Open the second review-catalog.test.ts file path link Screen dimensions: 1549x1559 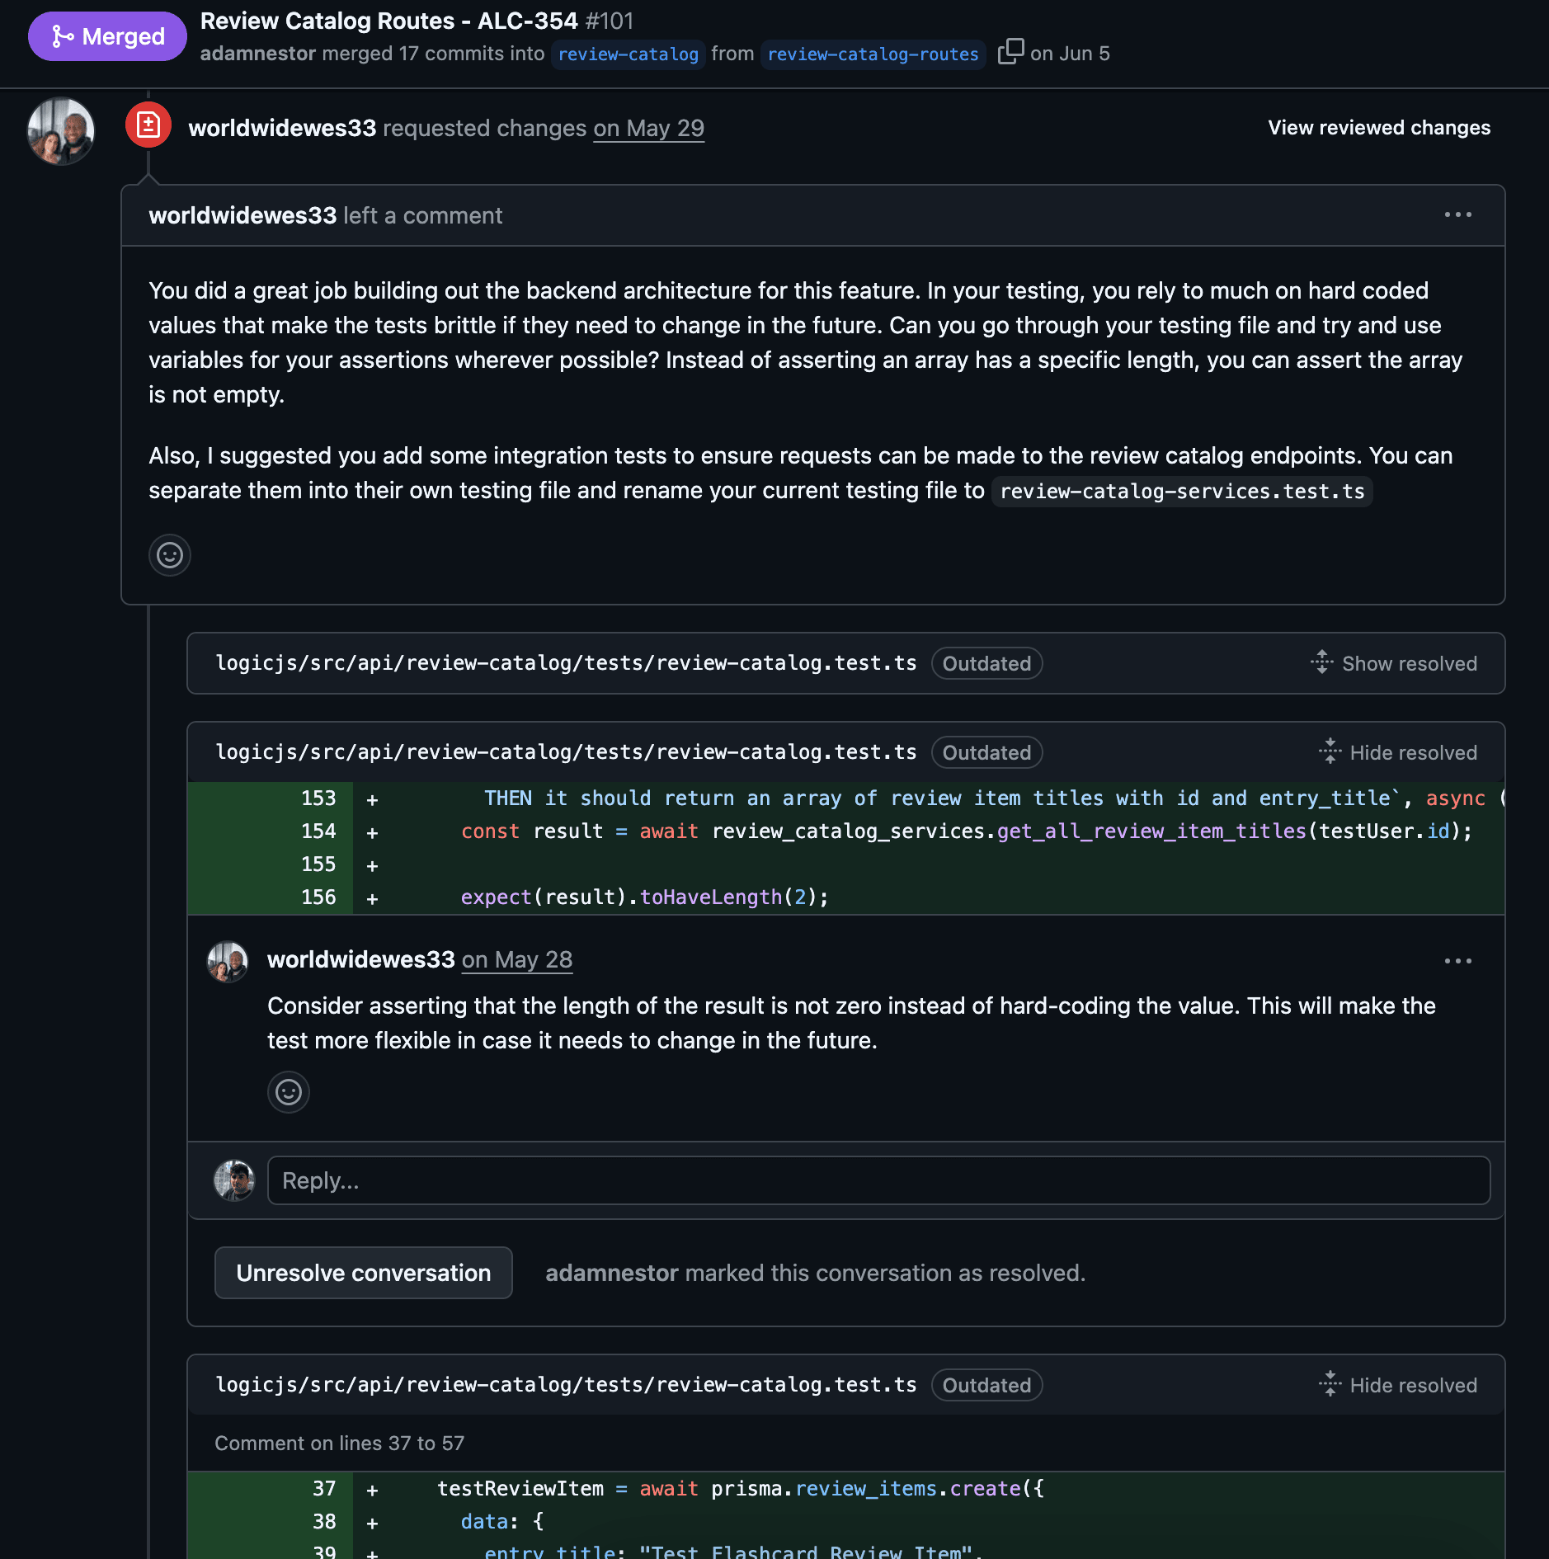coord(566,752)
